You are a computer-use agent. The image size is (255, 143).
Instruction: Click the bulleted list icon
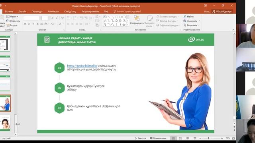point(69,18)
